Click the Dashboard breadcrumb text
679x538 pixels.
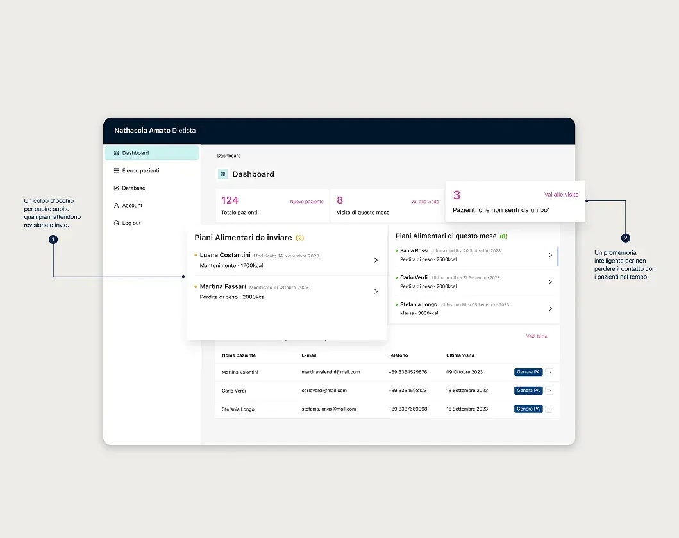(x=229, y=156)
